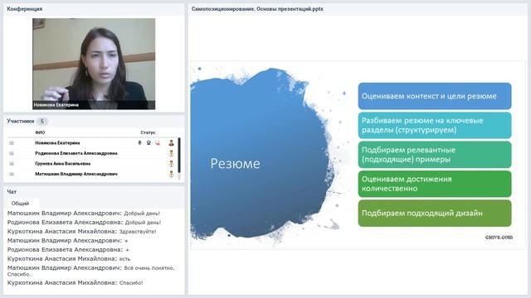This screenshot has width=531, height=298.
Task: Click red screen-share icon for Новикова Екатерина
Action: (158, 143)
